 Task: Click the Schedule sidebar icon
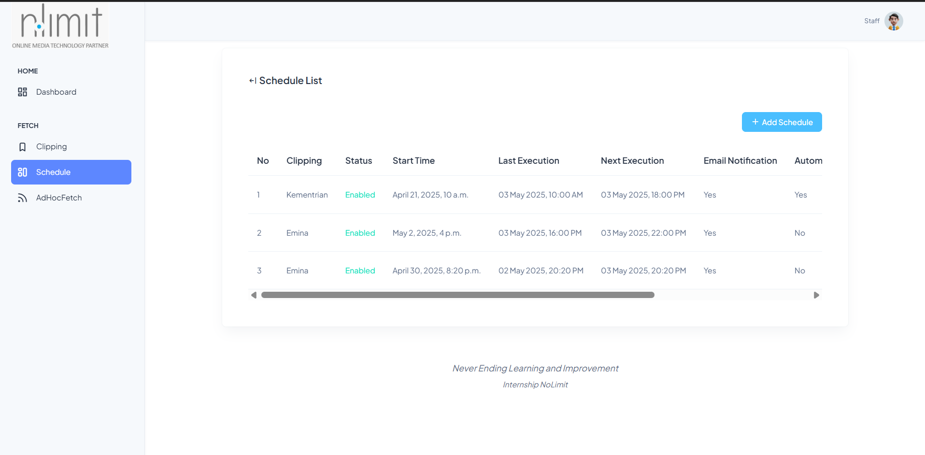coord(22,172)
